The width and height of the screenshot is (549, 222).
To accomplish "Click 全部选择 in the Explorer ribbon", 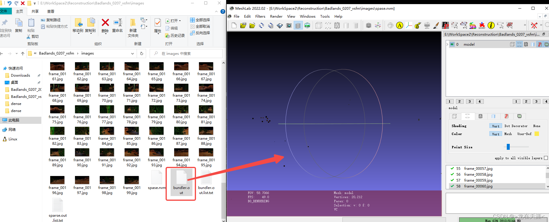I will pos(200,20).
